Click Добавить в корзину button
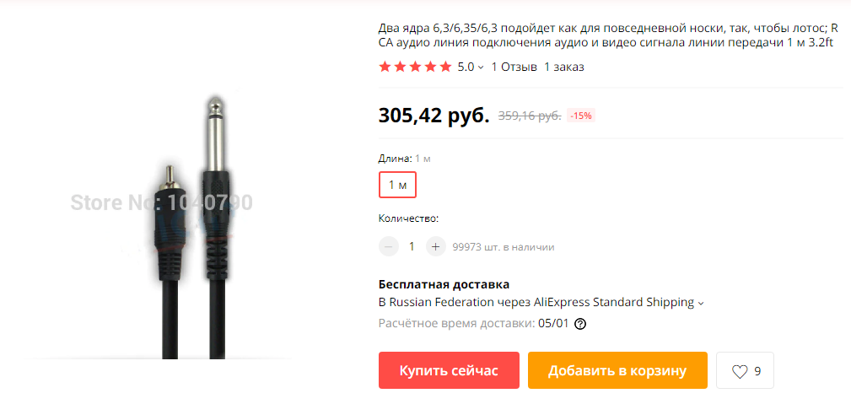Image resolution: width=851 pixels, height=404 pixels. (x=617, y=370)
